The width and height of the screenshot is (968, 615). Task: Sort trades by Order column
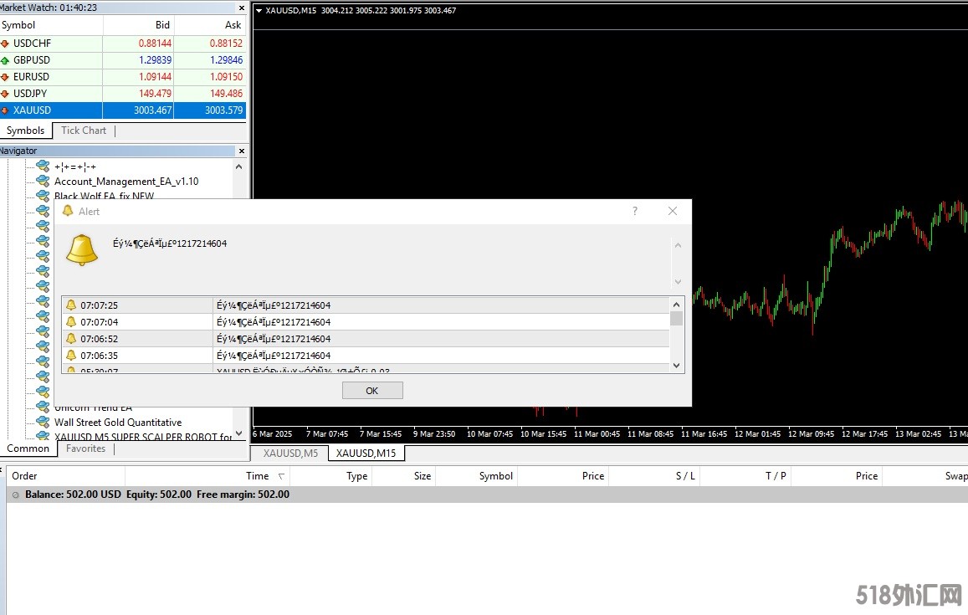click(65, 475)
